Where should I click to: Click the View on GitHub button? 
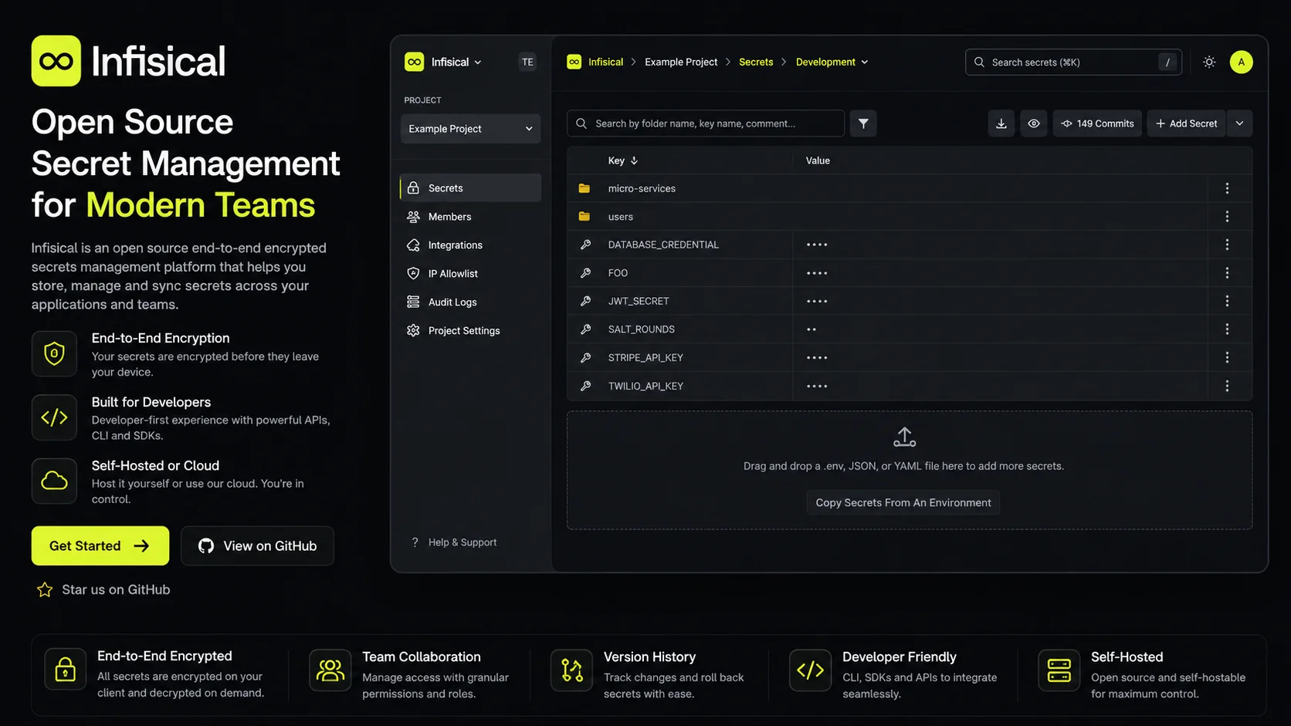coord(257,545)
